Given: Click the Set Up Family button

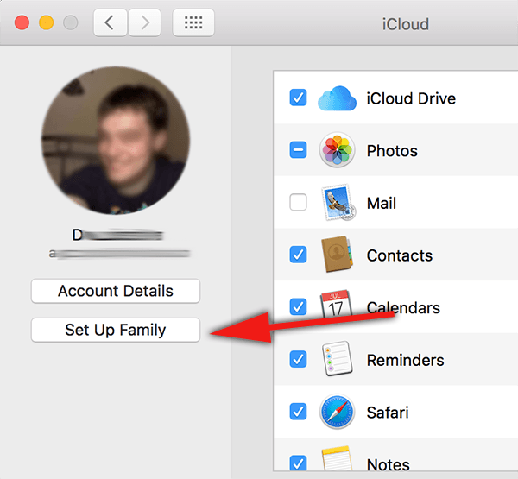Looking at the screenshot, I should coord(116,330).
